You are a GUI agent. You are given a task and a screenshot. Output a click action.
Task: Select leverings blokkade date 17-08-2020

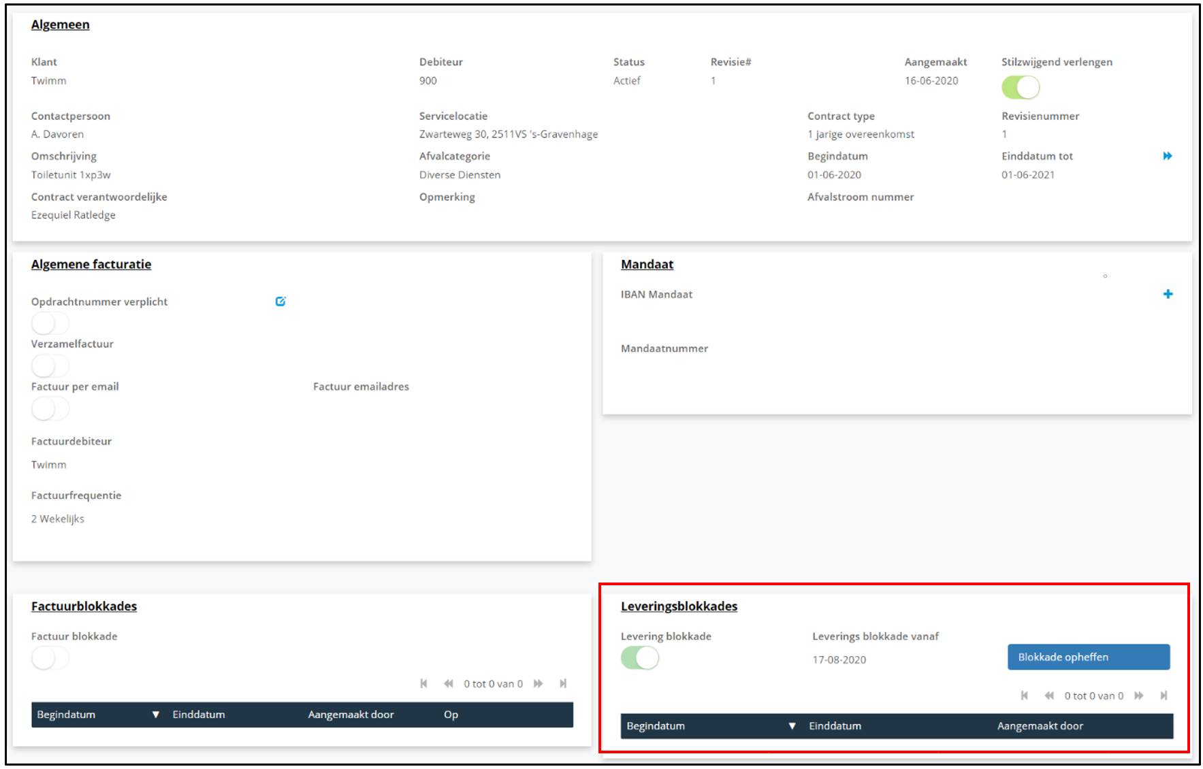[x=839, y=659]
